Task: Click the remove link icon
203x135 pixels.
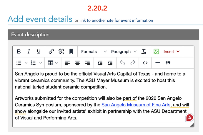Action: [x=61, y=52]
